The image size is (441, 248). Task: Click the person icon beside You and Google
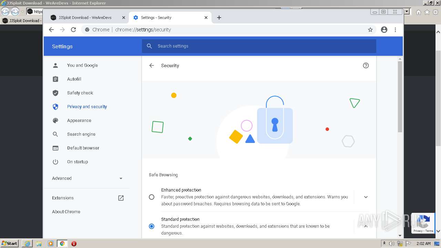click(55, 65)
